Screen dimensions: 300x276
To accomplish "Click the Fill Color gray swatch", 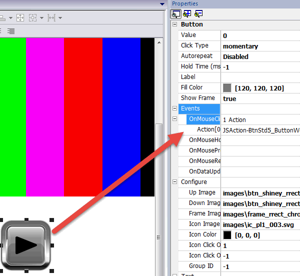I will click(227, 88).
